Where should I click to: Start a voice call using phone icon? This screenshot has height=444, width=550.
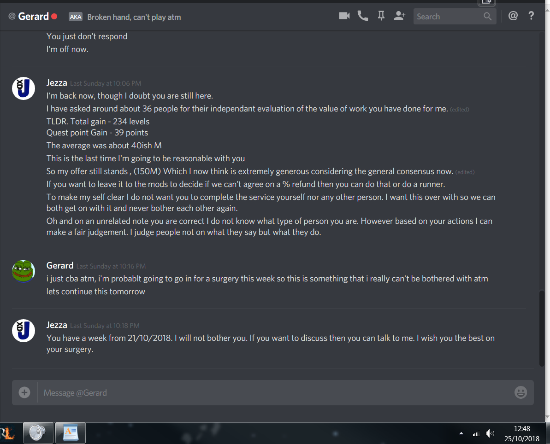pyautogui.click(x=363, y=16)
